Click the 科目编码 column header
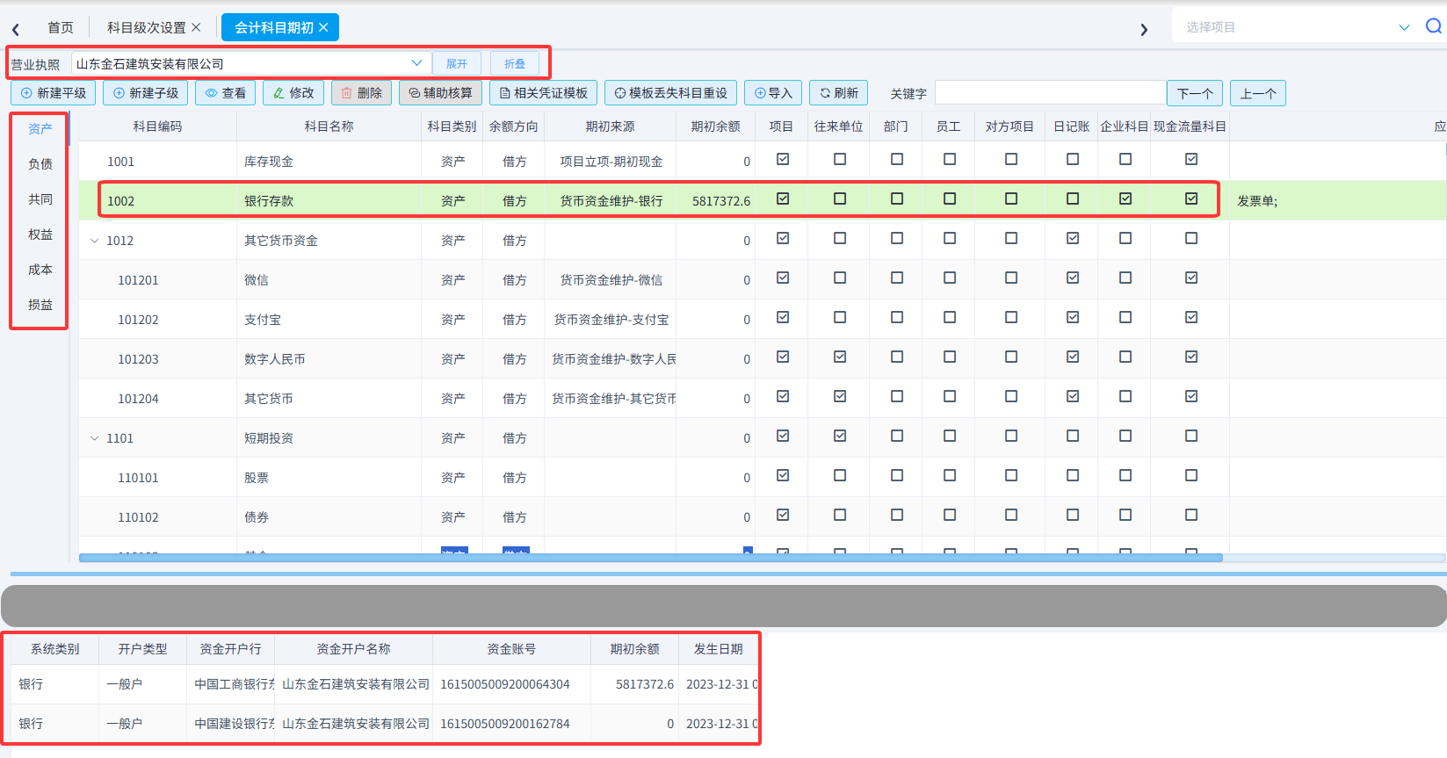The height and width of the screenshot is (758, 1447). click(x=158, y=126)
